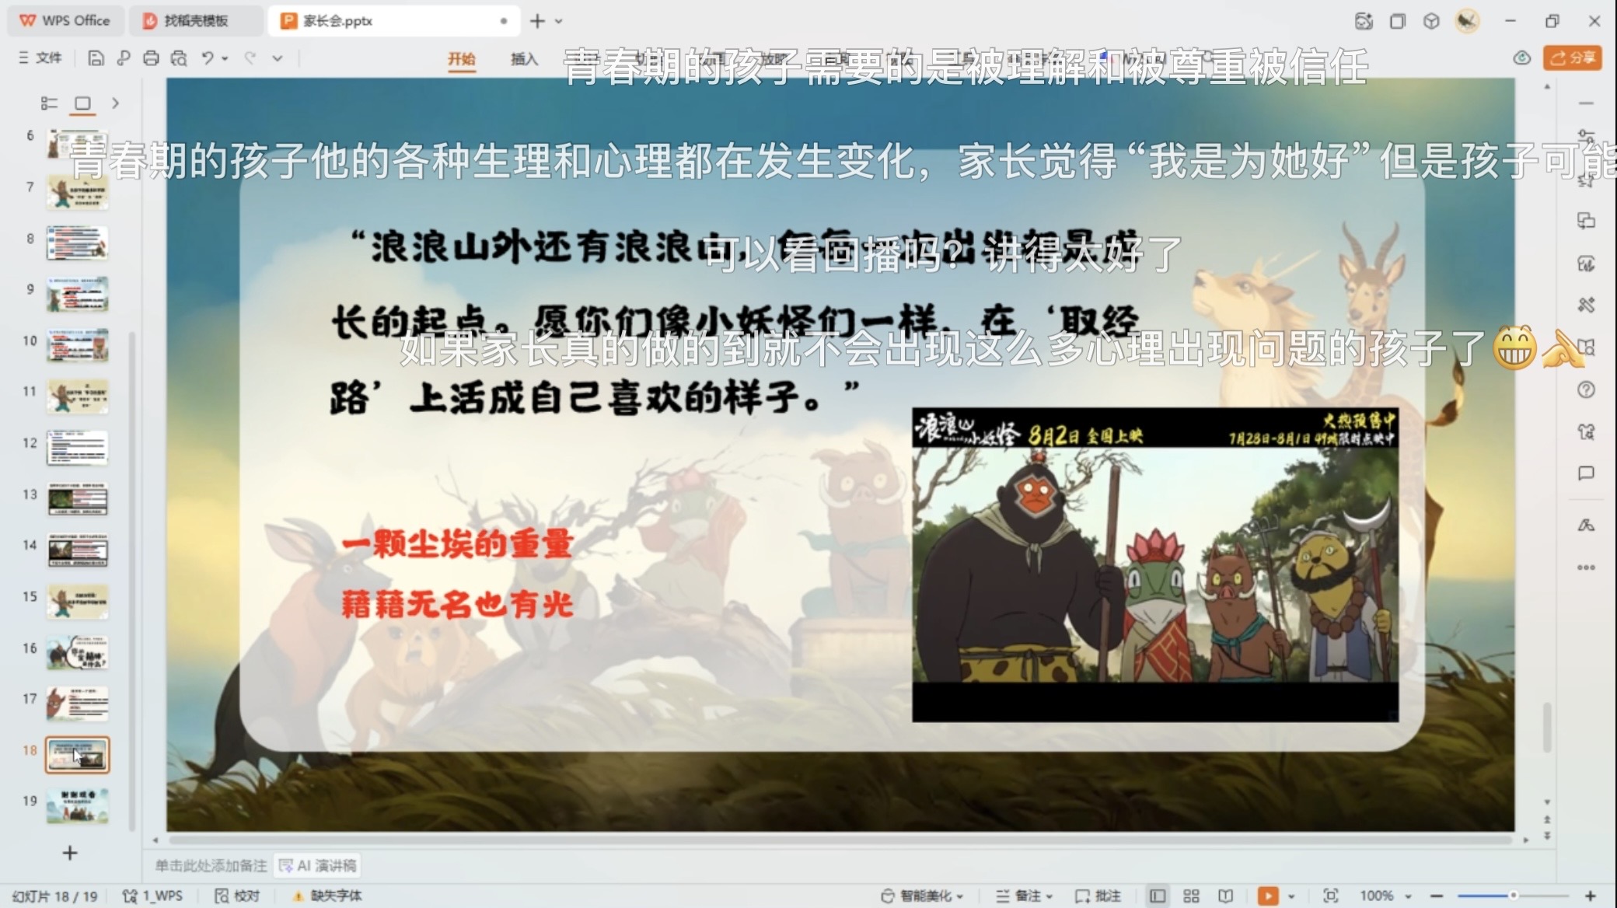Switch to the WPS Office home tab
The image size is (1617, 908).
65,21
